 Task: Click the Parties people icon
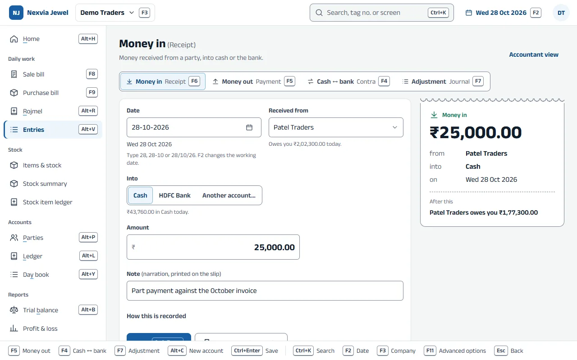14,238
